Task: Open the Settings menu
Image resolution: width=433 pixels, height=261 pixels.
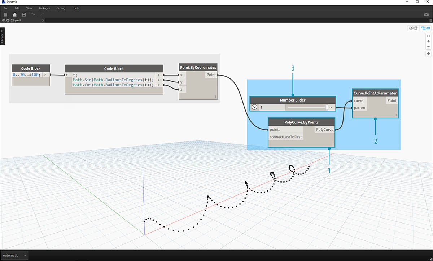Action: point(61,8)
